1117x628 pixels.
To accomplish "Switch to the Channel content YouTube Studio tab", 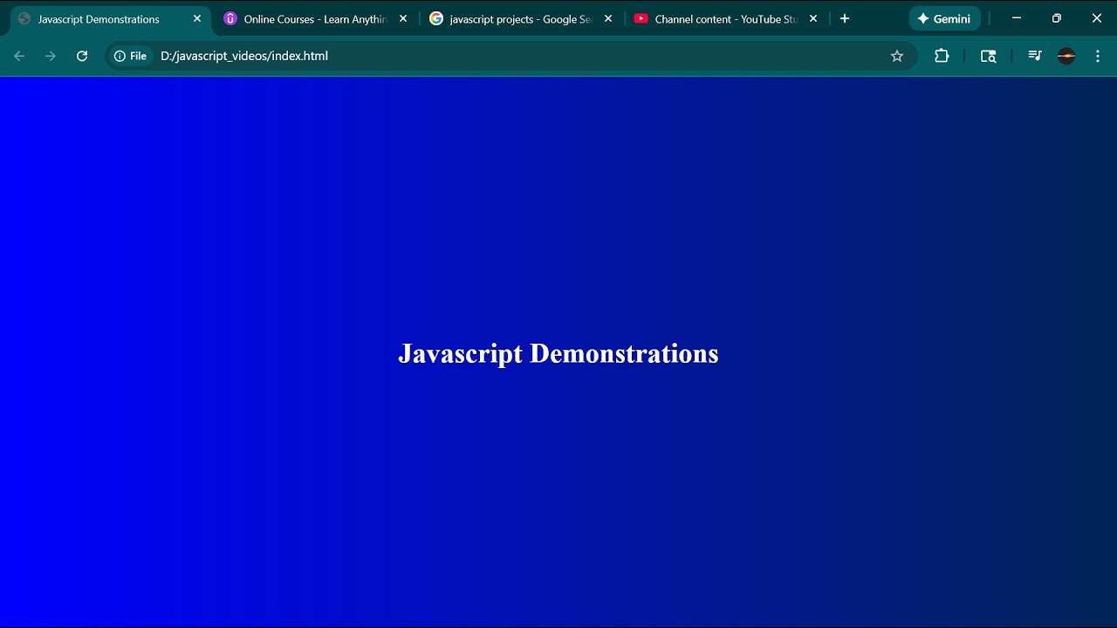I will tap(726, 18).
